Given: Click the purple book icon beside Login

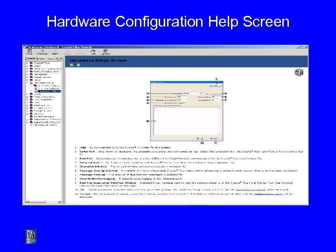Looking at the screenshot, I should click(x=31, y=66).
